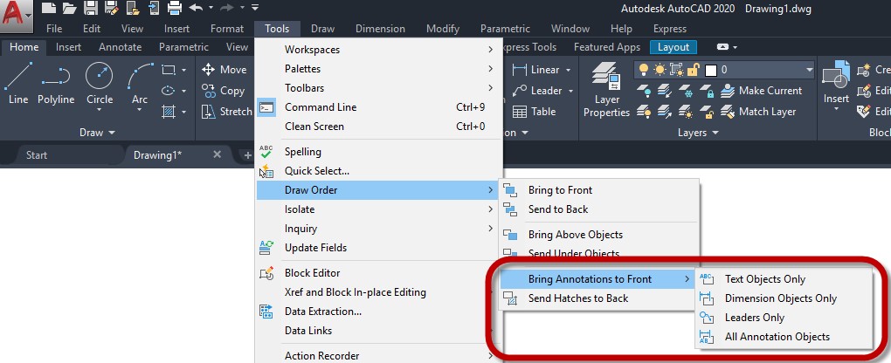Click the layer Freeze icon in Layers panel
Image resolution: width=891 pixels, height=363 pixels.
click(687, 91)
